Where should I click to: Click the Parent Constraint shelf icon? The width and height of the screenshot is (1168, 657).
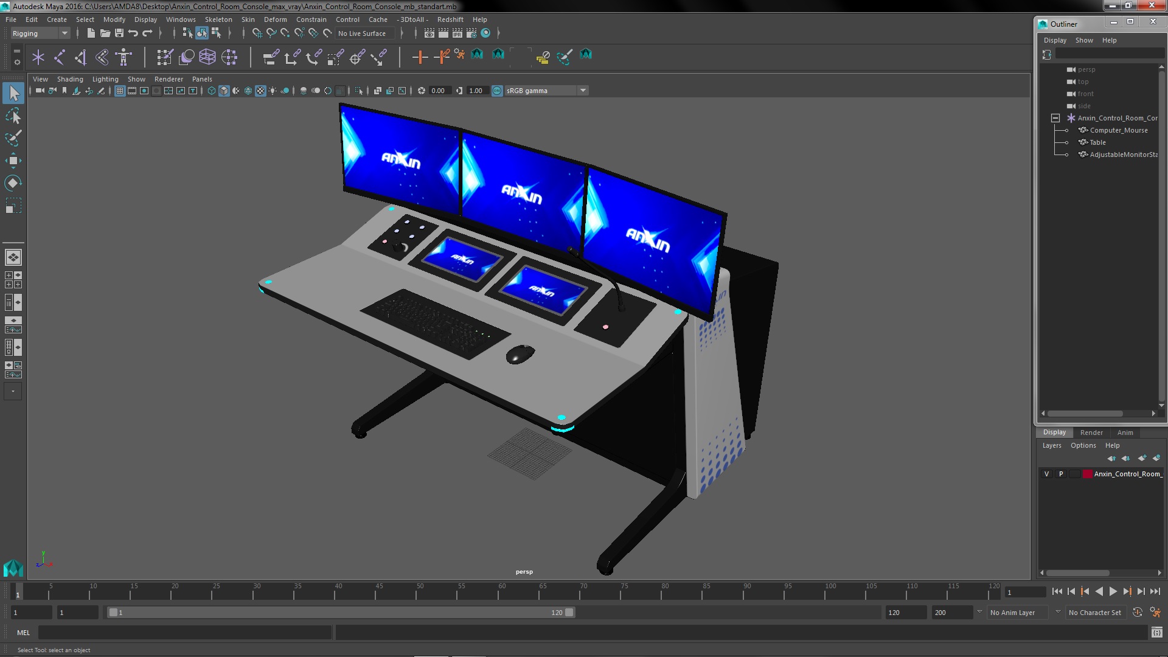271,57
